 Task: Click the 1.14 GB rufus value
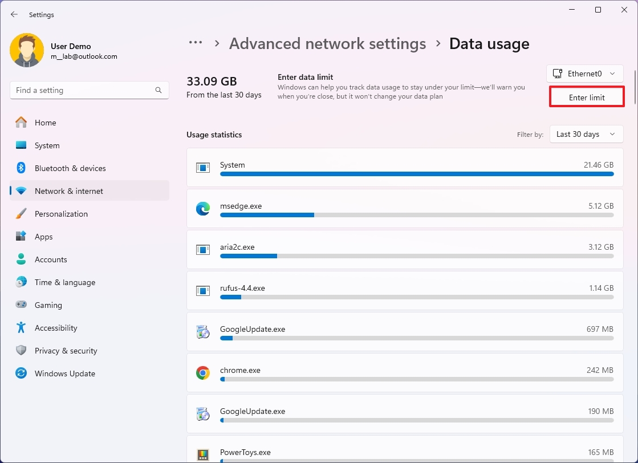(602, 288)
